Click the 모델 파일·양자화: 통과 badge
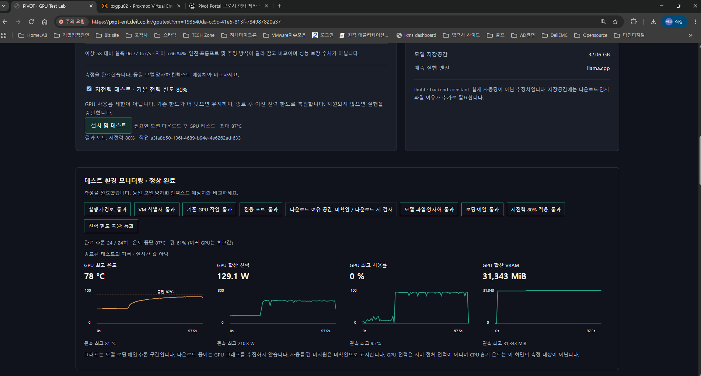 pos(429,210)
